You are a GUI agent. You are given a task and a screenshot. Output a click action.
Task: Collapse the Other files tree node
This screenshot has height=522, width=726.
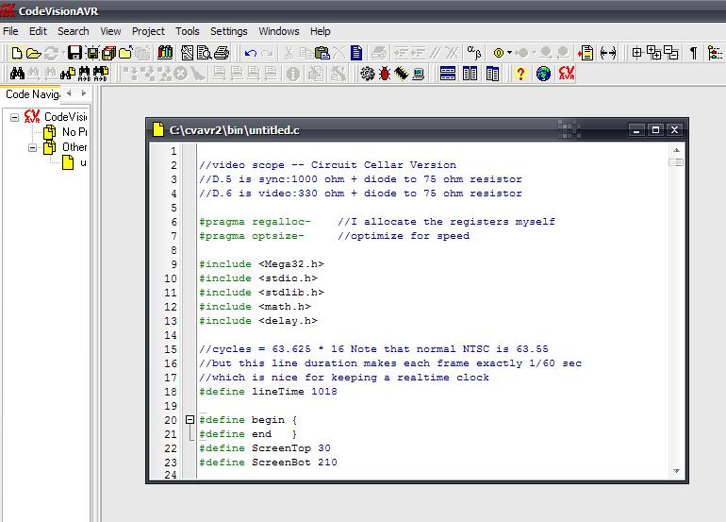[x=32, y=148]
